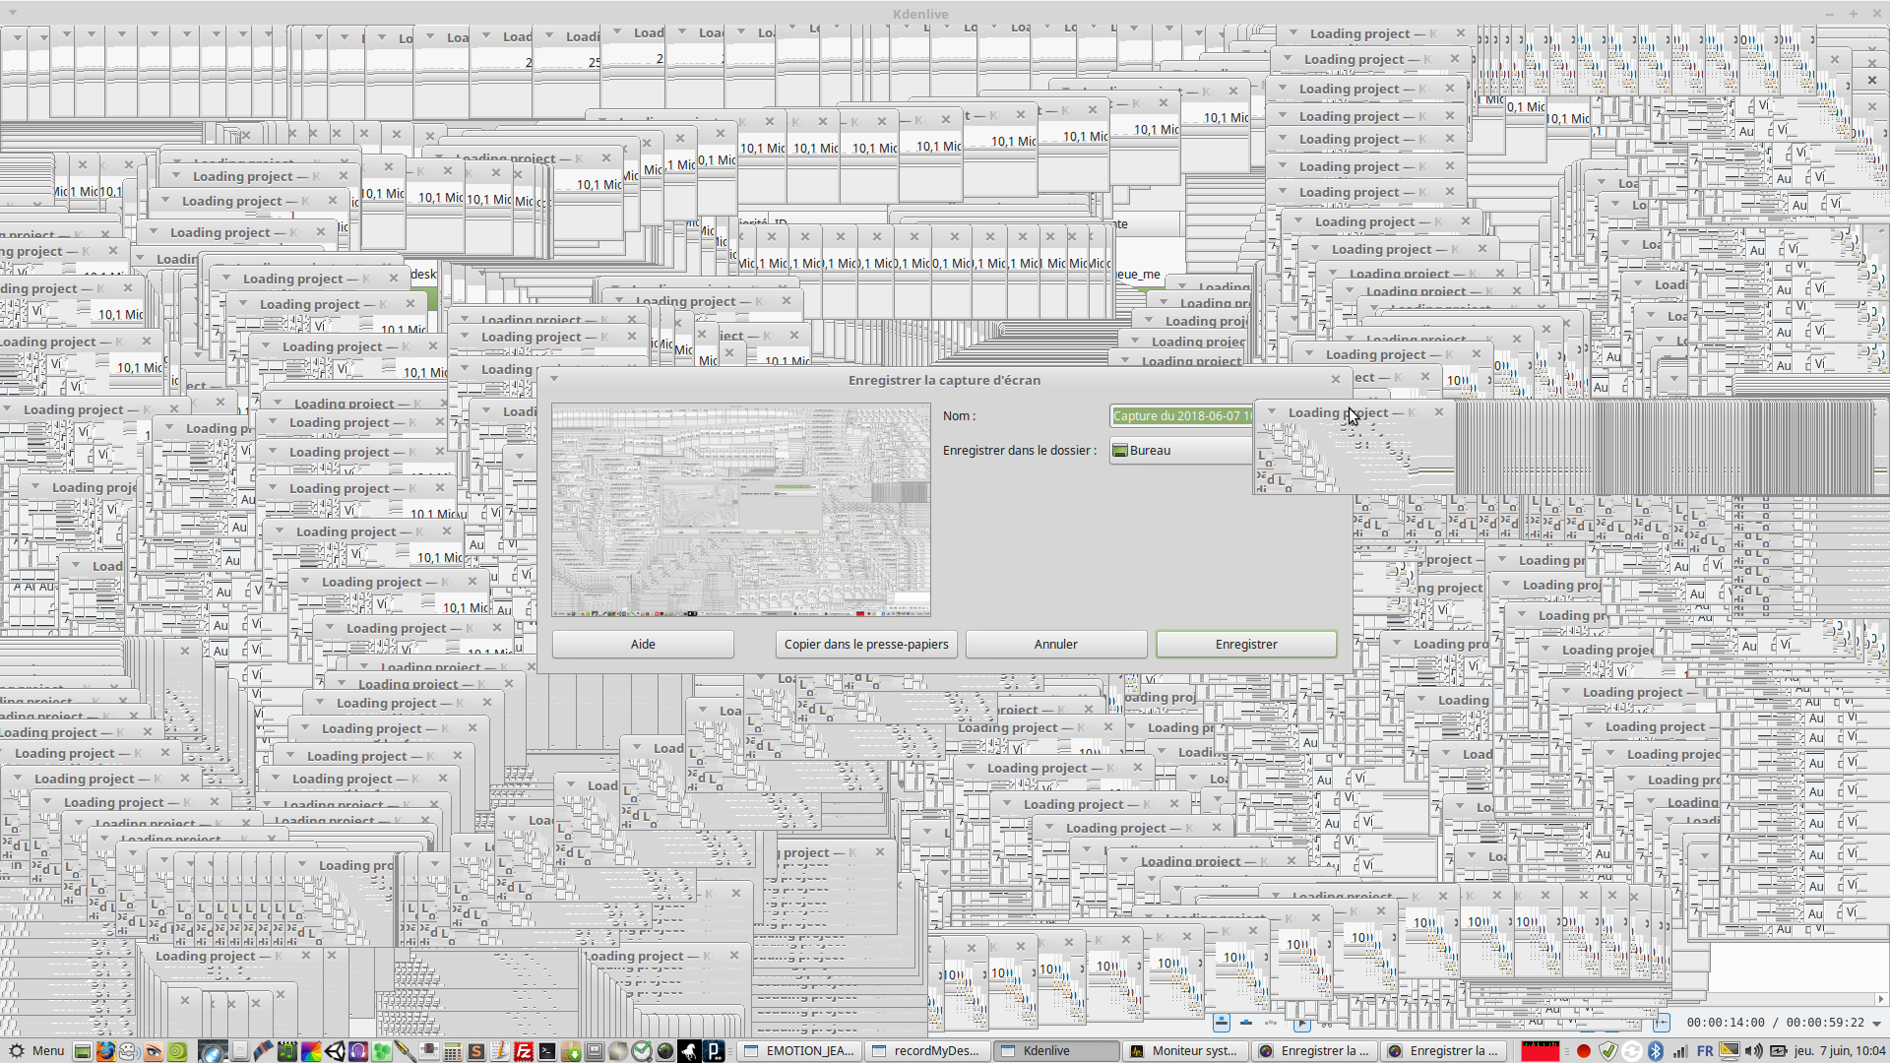
Task: Click Annuler in the screenshot dialog
Action: 1055,644
